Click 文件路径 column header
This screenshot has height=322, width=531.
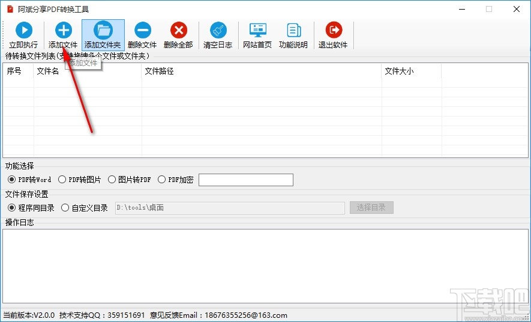(x=262, y=71)
